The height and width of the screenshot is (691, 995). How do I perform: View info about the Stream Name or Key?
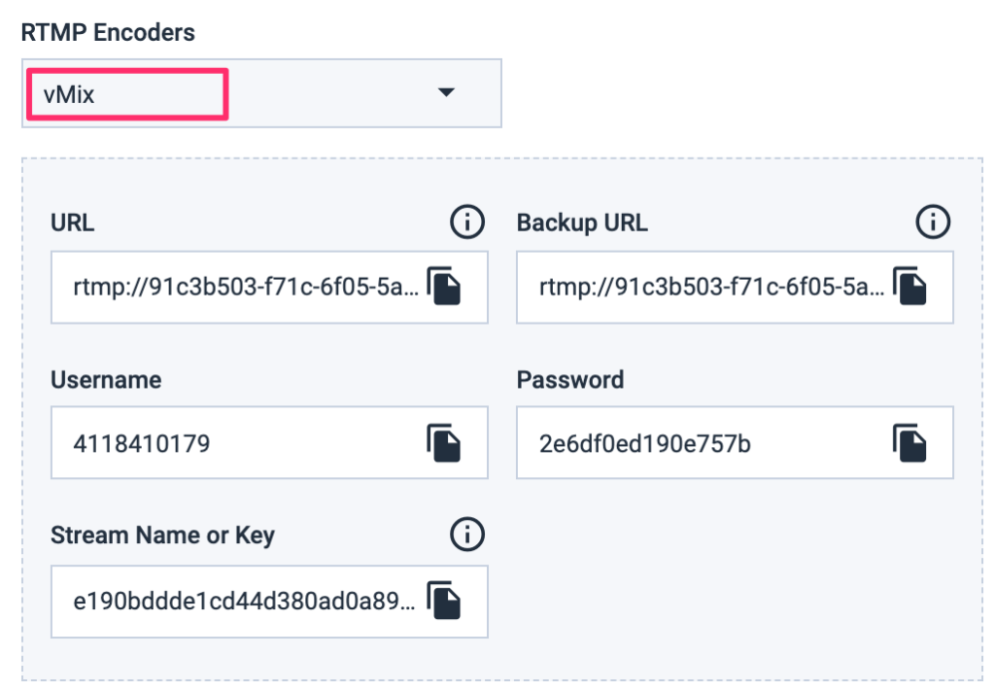click(x=467, y=534)
